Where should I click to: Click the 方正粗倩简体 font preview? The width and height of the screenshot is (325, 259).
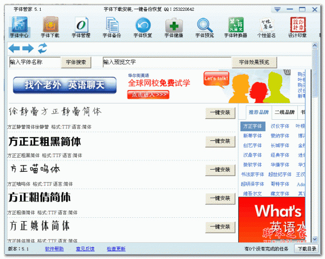[40, 197]
